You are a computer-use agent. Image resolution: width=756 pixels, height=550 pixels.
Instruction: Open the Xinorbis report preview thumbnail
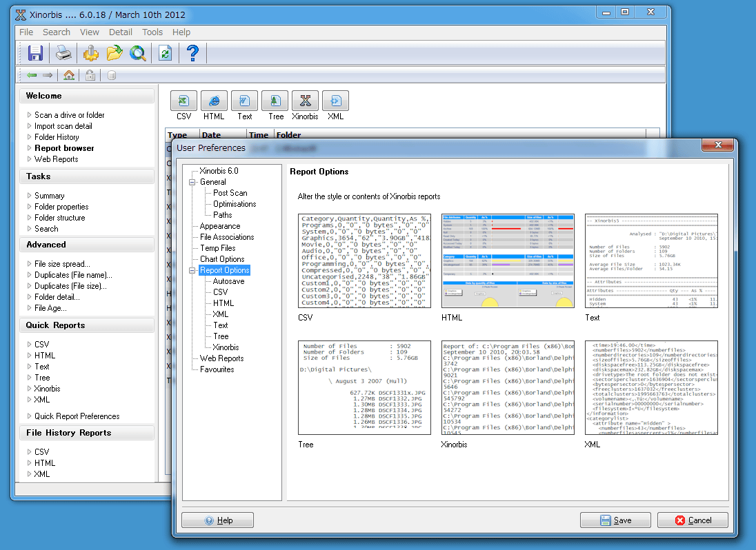coord(508,388)
